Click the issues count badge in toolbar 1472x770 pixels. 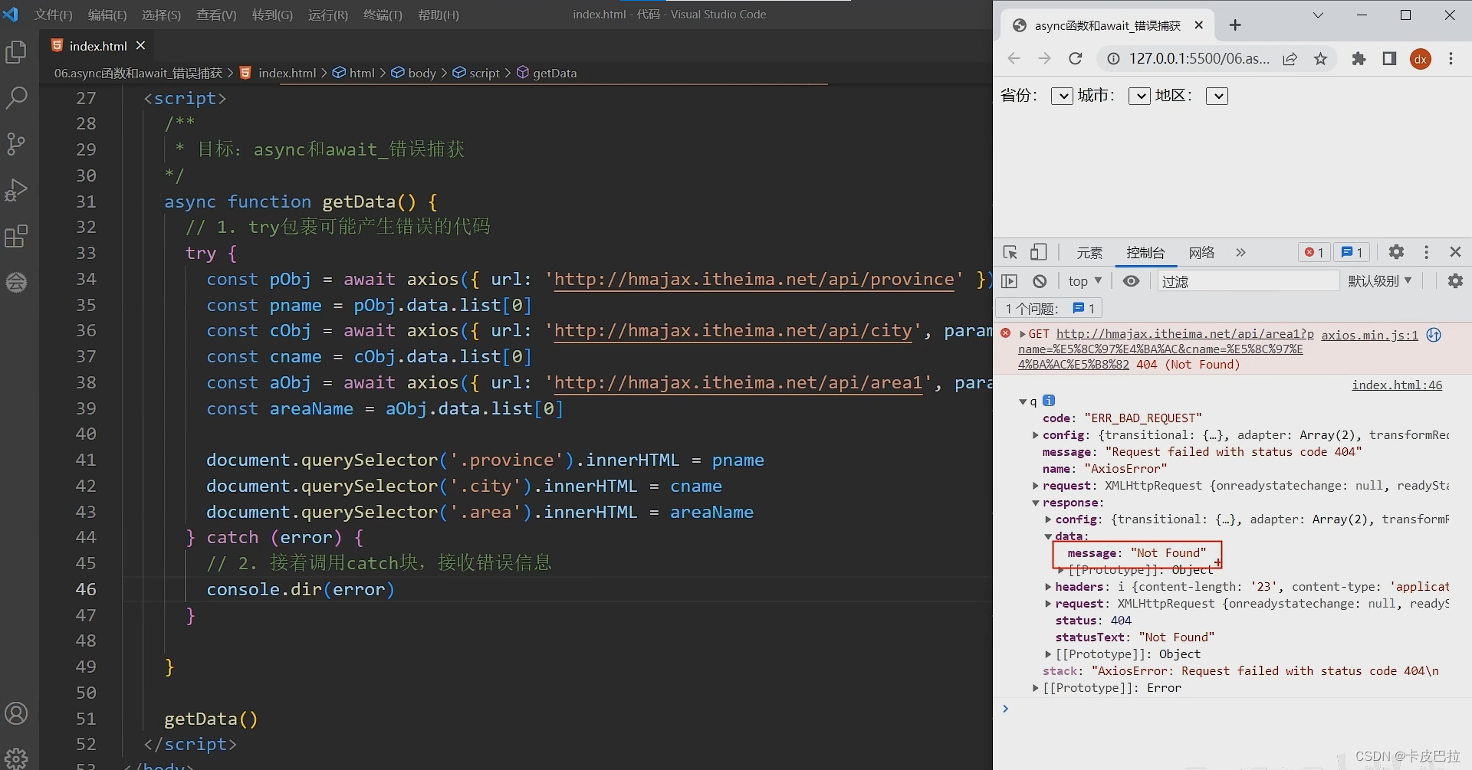(x=1352, y=252)
